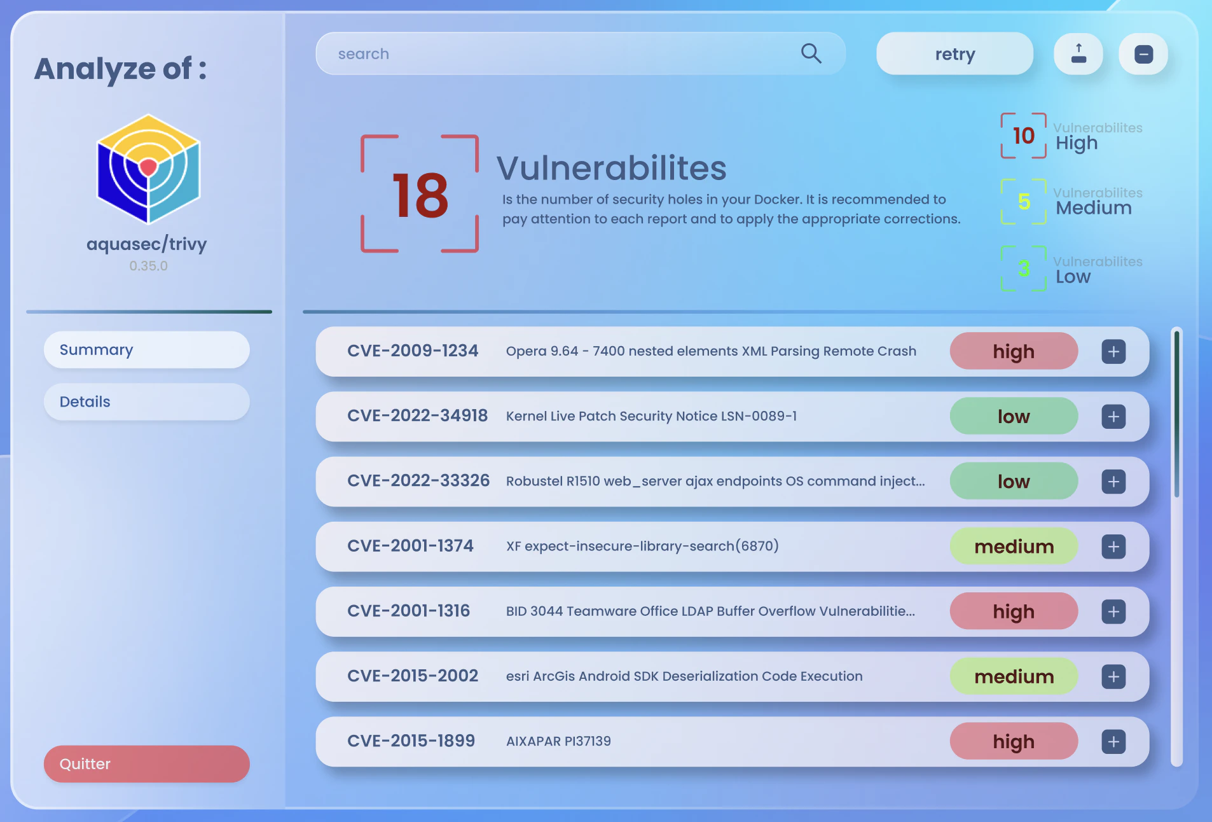Click the XF expect-insecure-library-search description
This screenshot has height=822, width=1212.
click(x=642, y=546)
